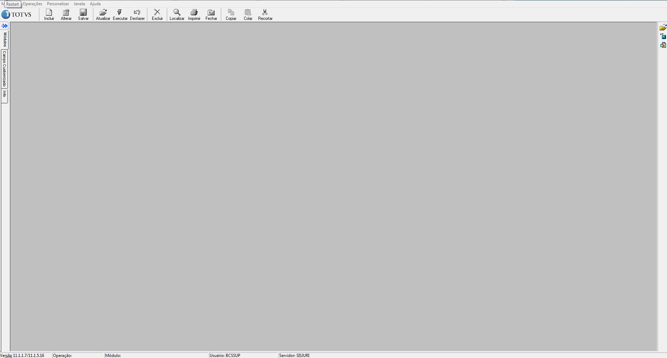Click the UT calculator icon on right panel
Viewport: 667px width, 358px height.
[x=663, y=36]
